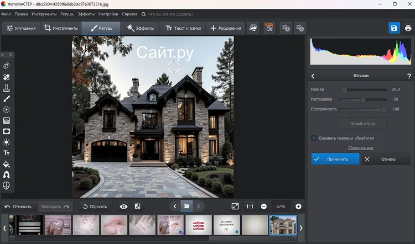Image resolution: width=415 pixels, height=244 pixels.
Task: Switch to the Ретушь toolbar tab
Action: tap(101, 28)
